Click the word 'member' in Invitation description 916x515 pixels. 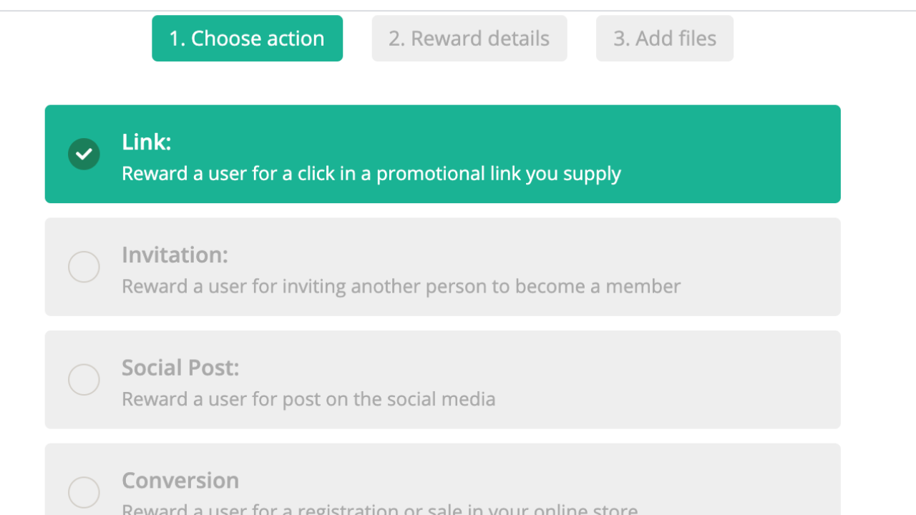[x=643, y=287]
